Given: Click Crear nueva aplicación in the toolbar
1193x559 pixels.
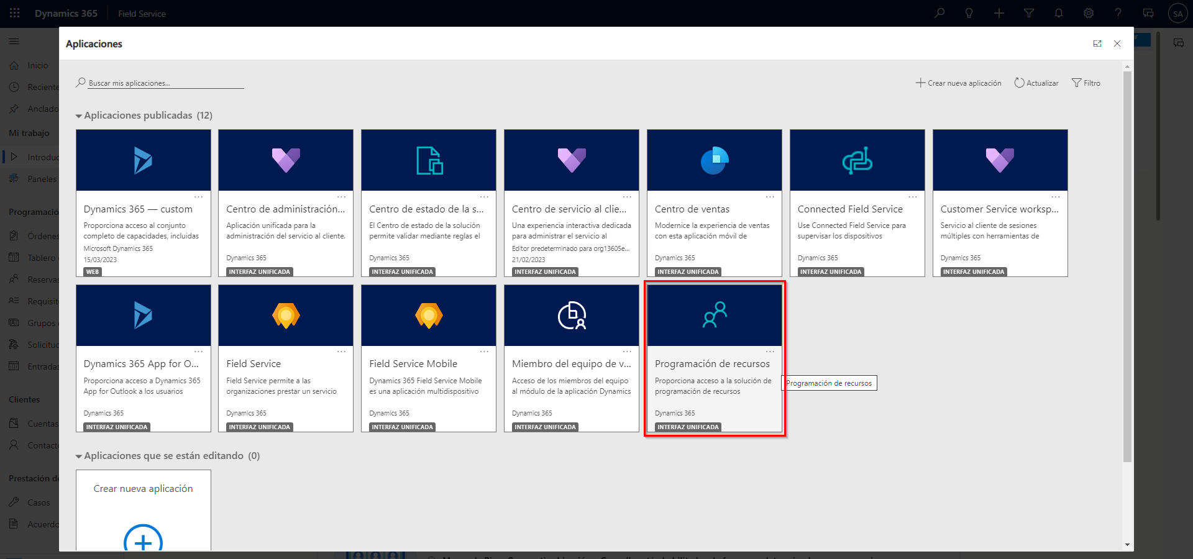Looking at the screenshot, I should [958, 83].
